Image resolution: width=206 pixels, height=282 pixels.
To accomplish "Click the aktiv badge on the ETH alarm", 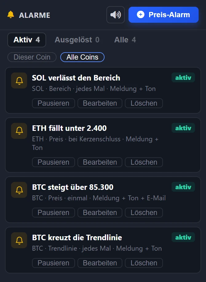I will pyautogui.click(x=183, y=128).
